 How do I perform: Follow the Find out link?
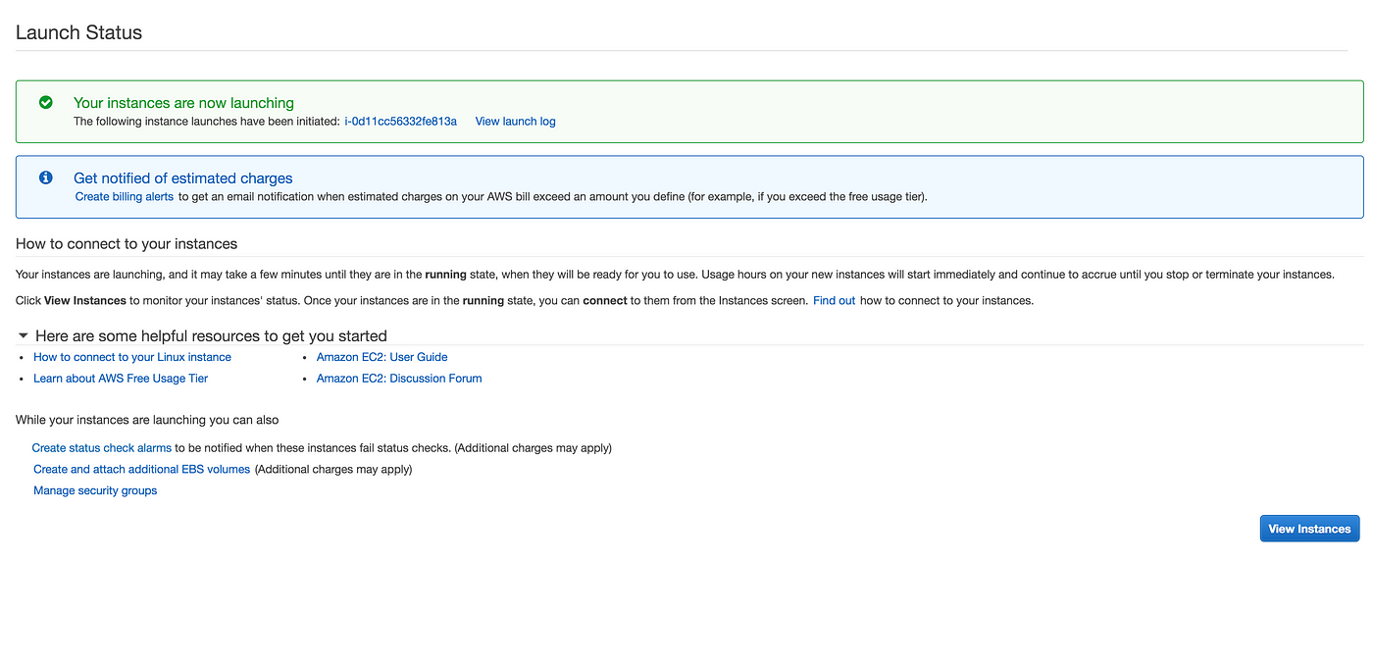click(x=834, y=300)
